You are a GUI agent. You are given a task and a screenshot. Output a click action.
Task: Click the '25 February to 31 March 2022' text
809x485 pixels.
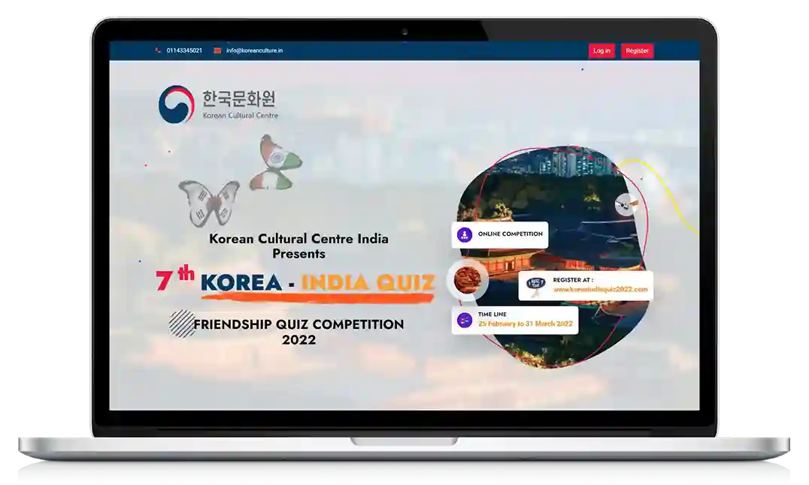(x=526, y=324)
